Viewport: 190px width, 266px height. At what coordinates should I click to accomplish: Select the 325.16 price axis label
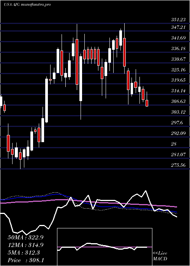178,70
